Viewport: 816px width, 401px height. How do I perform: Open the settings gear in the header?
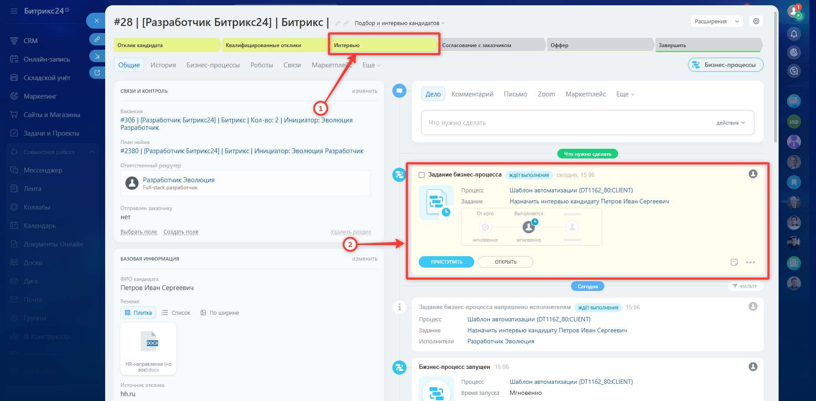756,21
